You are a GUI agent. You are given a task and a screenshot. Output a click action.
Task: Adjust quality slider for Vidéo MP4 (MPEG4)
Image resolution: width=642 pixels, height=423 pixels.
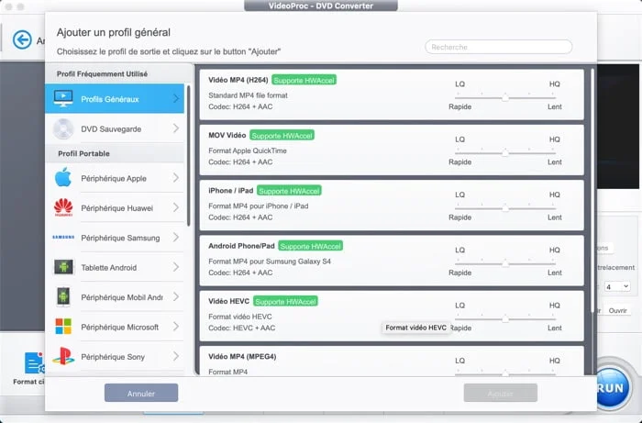pos(505,373)
